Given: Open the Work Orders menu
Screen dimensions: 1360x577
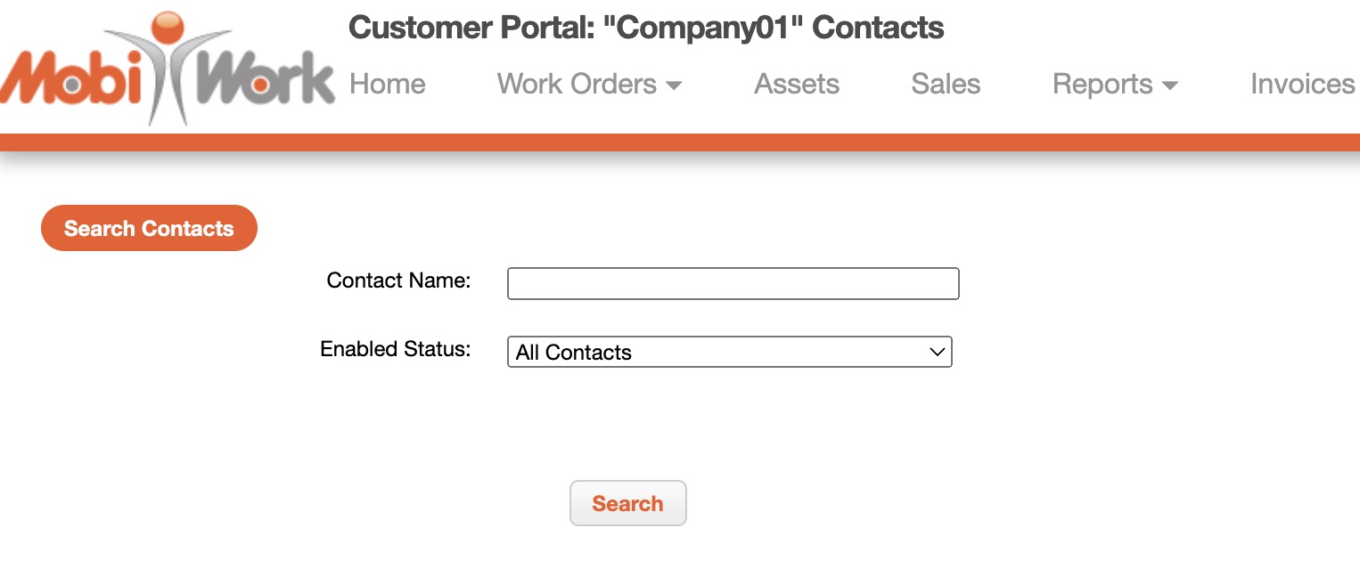Looking at the screenshot, I should point(577,85).
